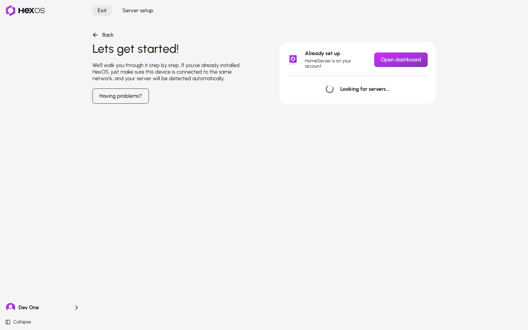The width and height of the screenshot is (528, 330).
Task: Click the 'Lets get started!' heading
Action: pyautogui.click(x=135, y=49)
